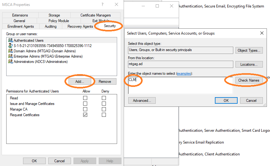
Task: Check the Deny box for Manage CA
Action: [x=104, y=109]
